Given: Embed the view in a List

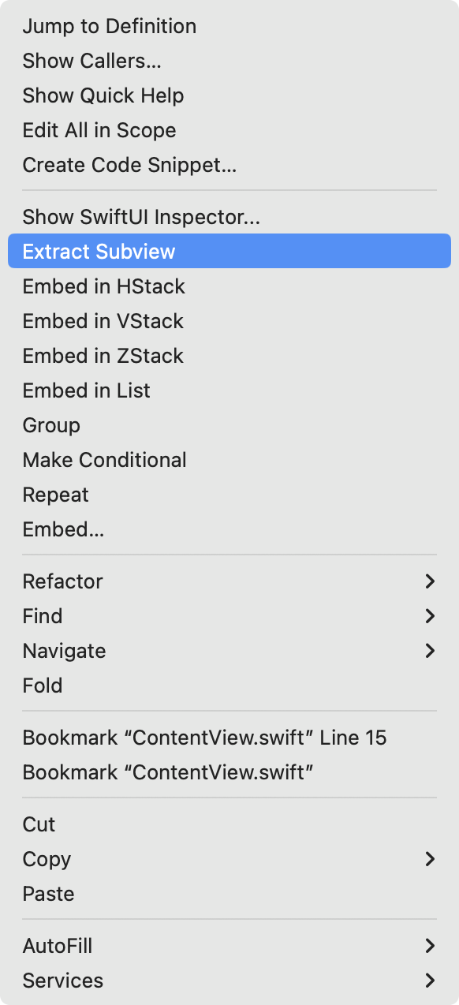Looking at the screenshot, I should click(x=86, y=390).
